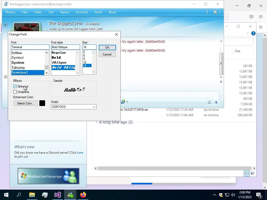
Task: Set font size to 12
Action: 85,62
